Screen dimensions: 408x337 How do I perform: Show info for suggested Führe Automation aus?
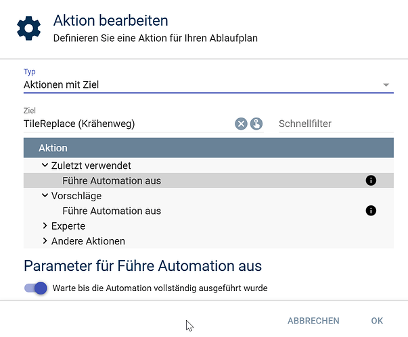click(x=370, y=211)
